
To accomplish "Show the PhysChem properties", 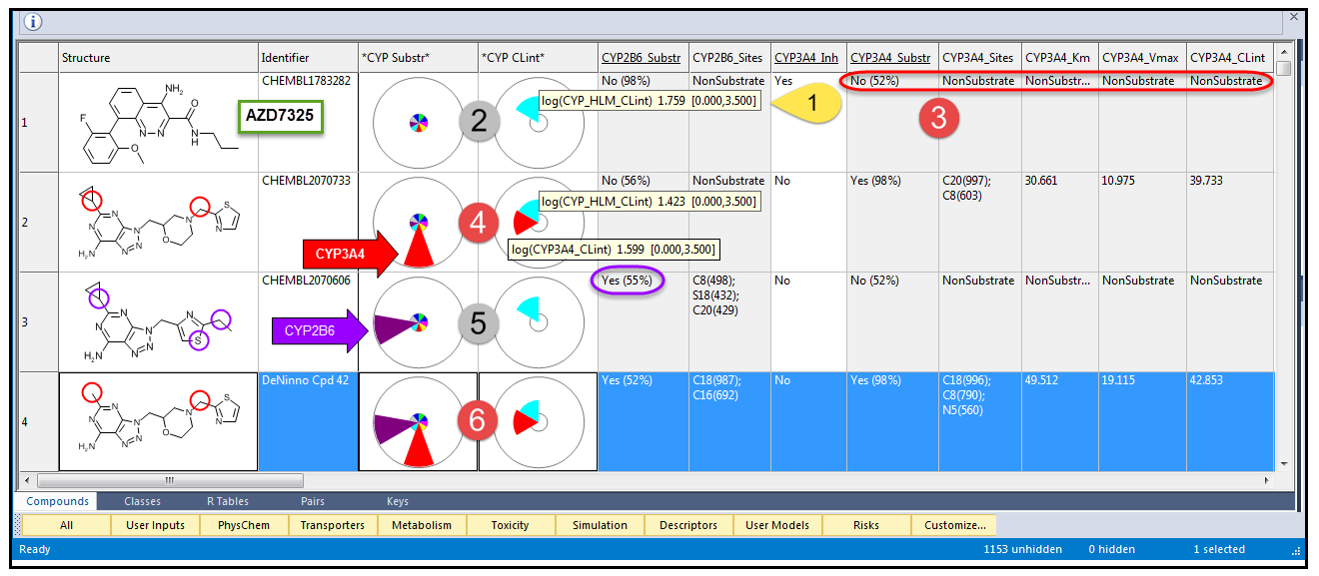I will click(245, 525).
